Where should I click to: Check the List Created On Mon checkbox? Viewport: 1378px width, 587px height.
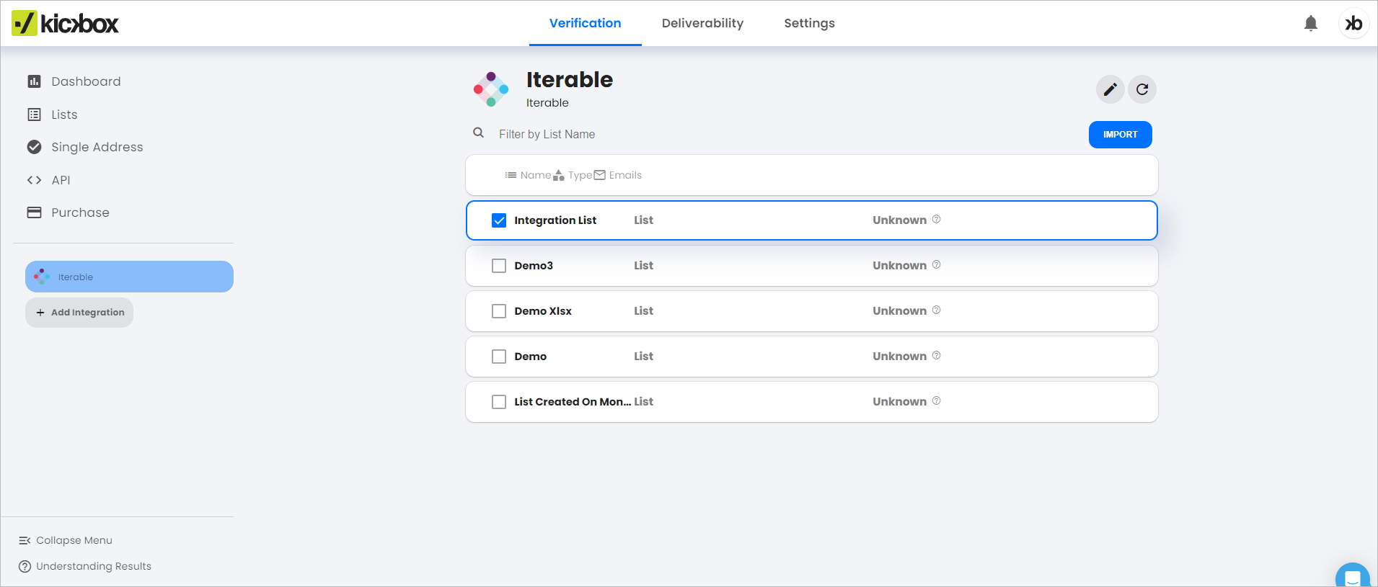[499, 402]
